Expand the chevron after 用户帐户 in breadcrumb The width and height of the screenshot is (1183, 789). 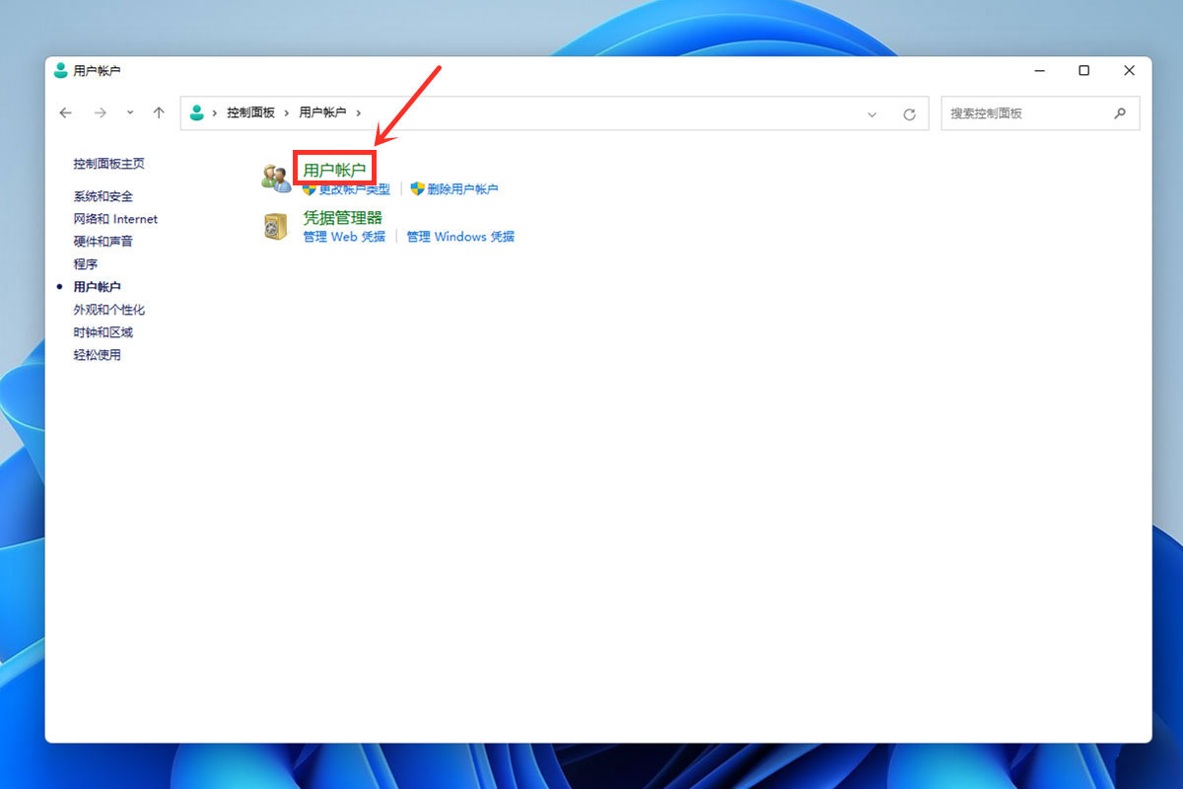(x=359, y=112)
